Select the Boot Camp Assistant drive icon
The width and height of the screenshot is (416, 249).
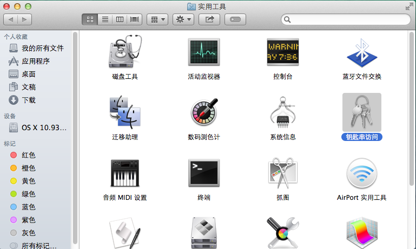pyautogui.click(x=204, y=233)
